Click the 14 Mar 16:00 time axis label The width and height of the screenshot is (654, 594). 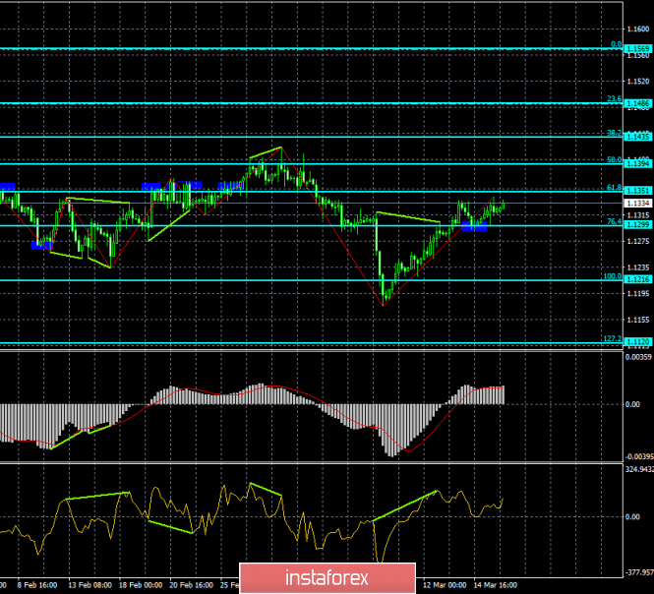tap(495, 585)
